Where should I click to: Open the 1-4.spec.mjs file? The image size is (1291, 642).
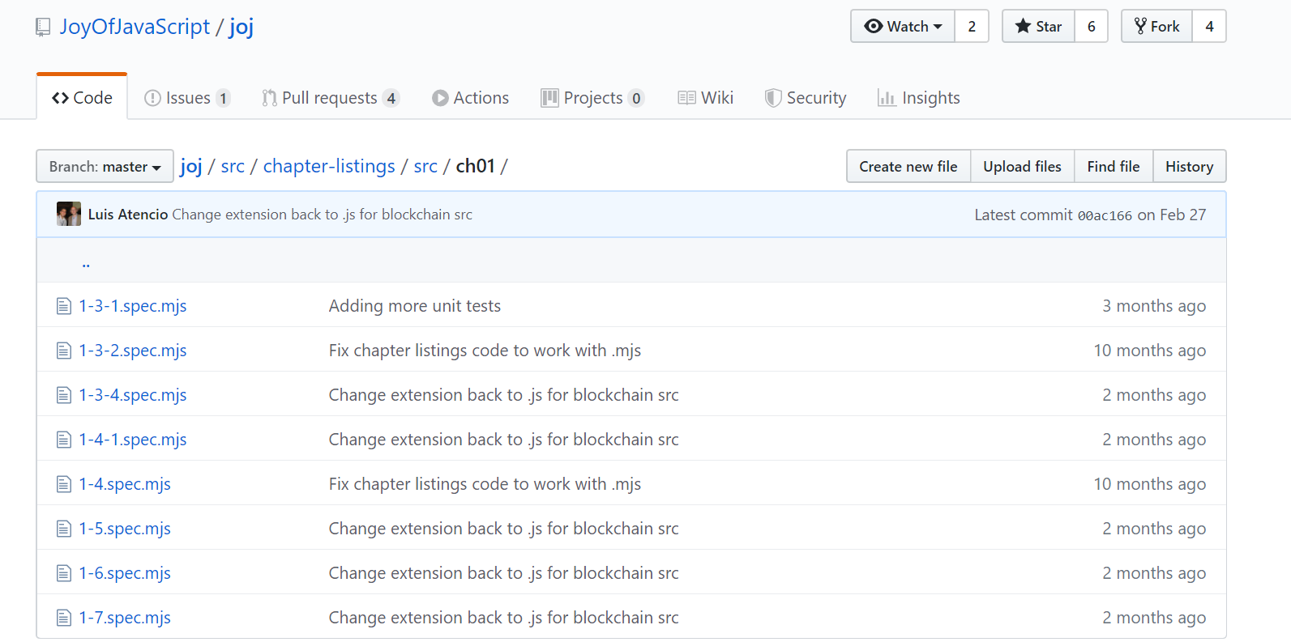(x=125, y=484)
